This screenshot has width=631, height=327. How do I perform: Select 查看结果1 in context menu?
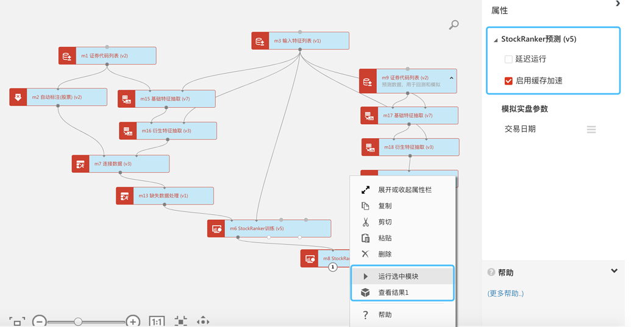click(403, 292)
